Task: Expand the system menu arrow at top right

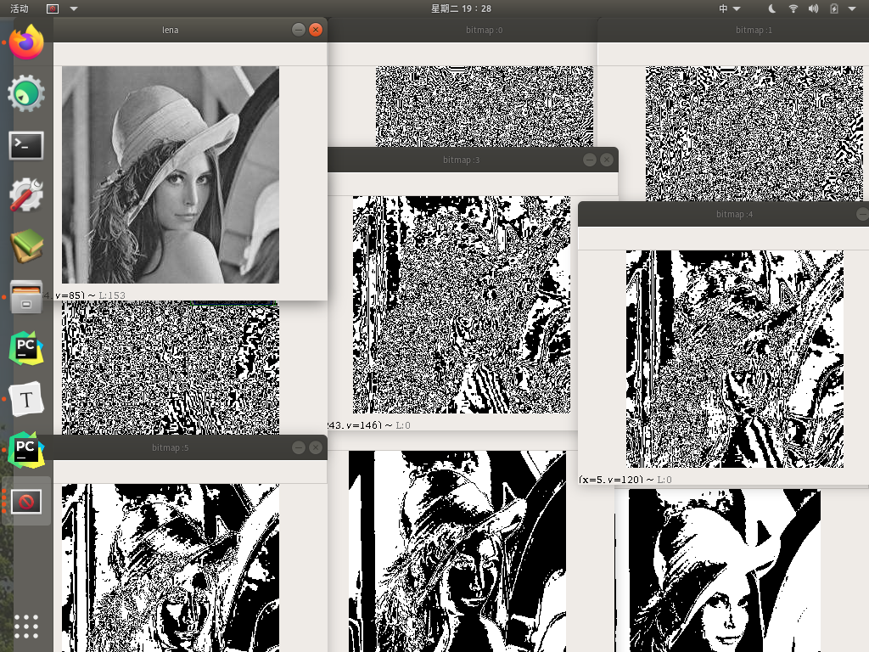Action: click(x=852, y=8)
